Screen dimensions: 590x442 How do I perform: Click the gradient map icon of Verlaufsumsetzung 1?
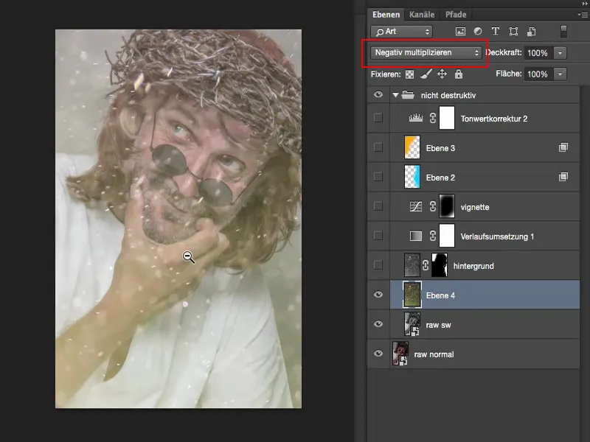click(x=416, y=236)
